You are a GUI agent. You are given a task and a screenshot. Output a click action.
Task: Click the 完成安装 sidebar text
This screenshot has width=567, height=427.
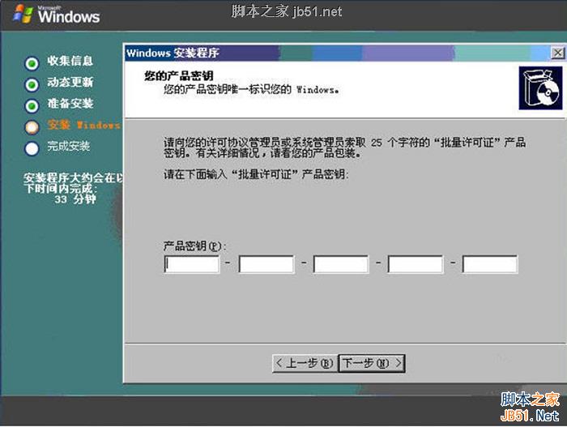point(69,146)
